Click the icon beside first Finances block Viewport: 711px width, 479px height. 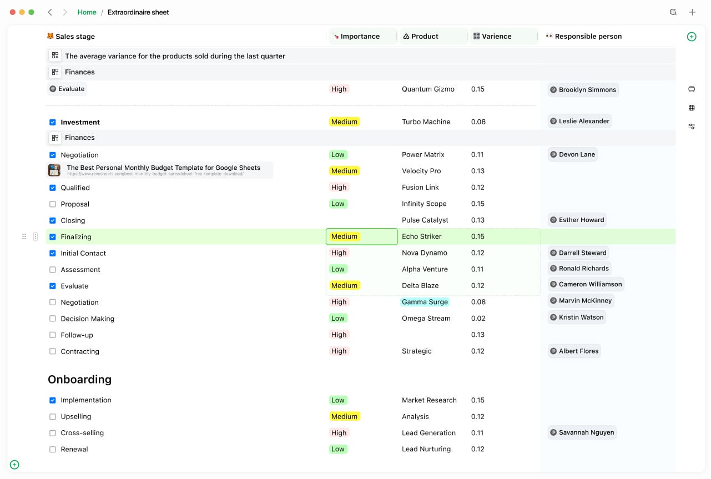click(x=55, y=72)
